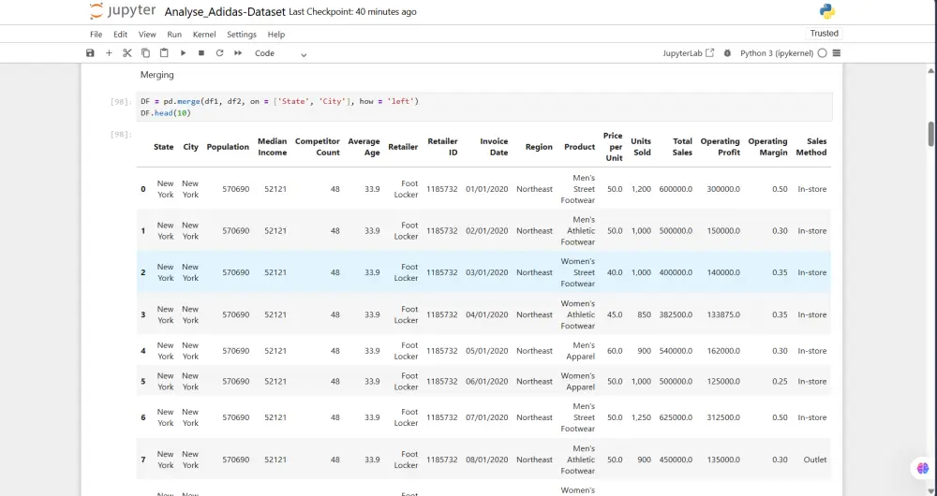Image resolution: width=937 pixels, height=496 pixels.
Task: Click the JupyterLab link button
Action: point(688,53)
